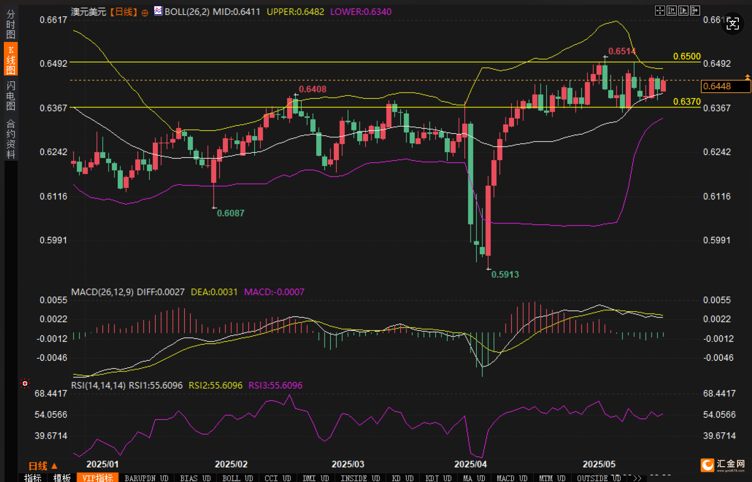
Task: Click the crosshair cursor icon in chart toolbar
Action: (x=660, y=11)
